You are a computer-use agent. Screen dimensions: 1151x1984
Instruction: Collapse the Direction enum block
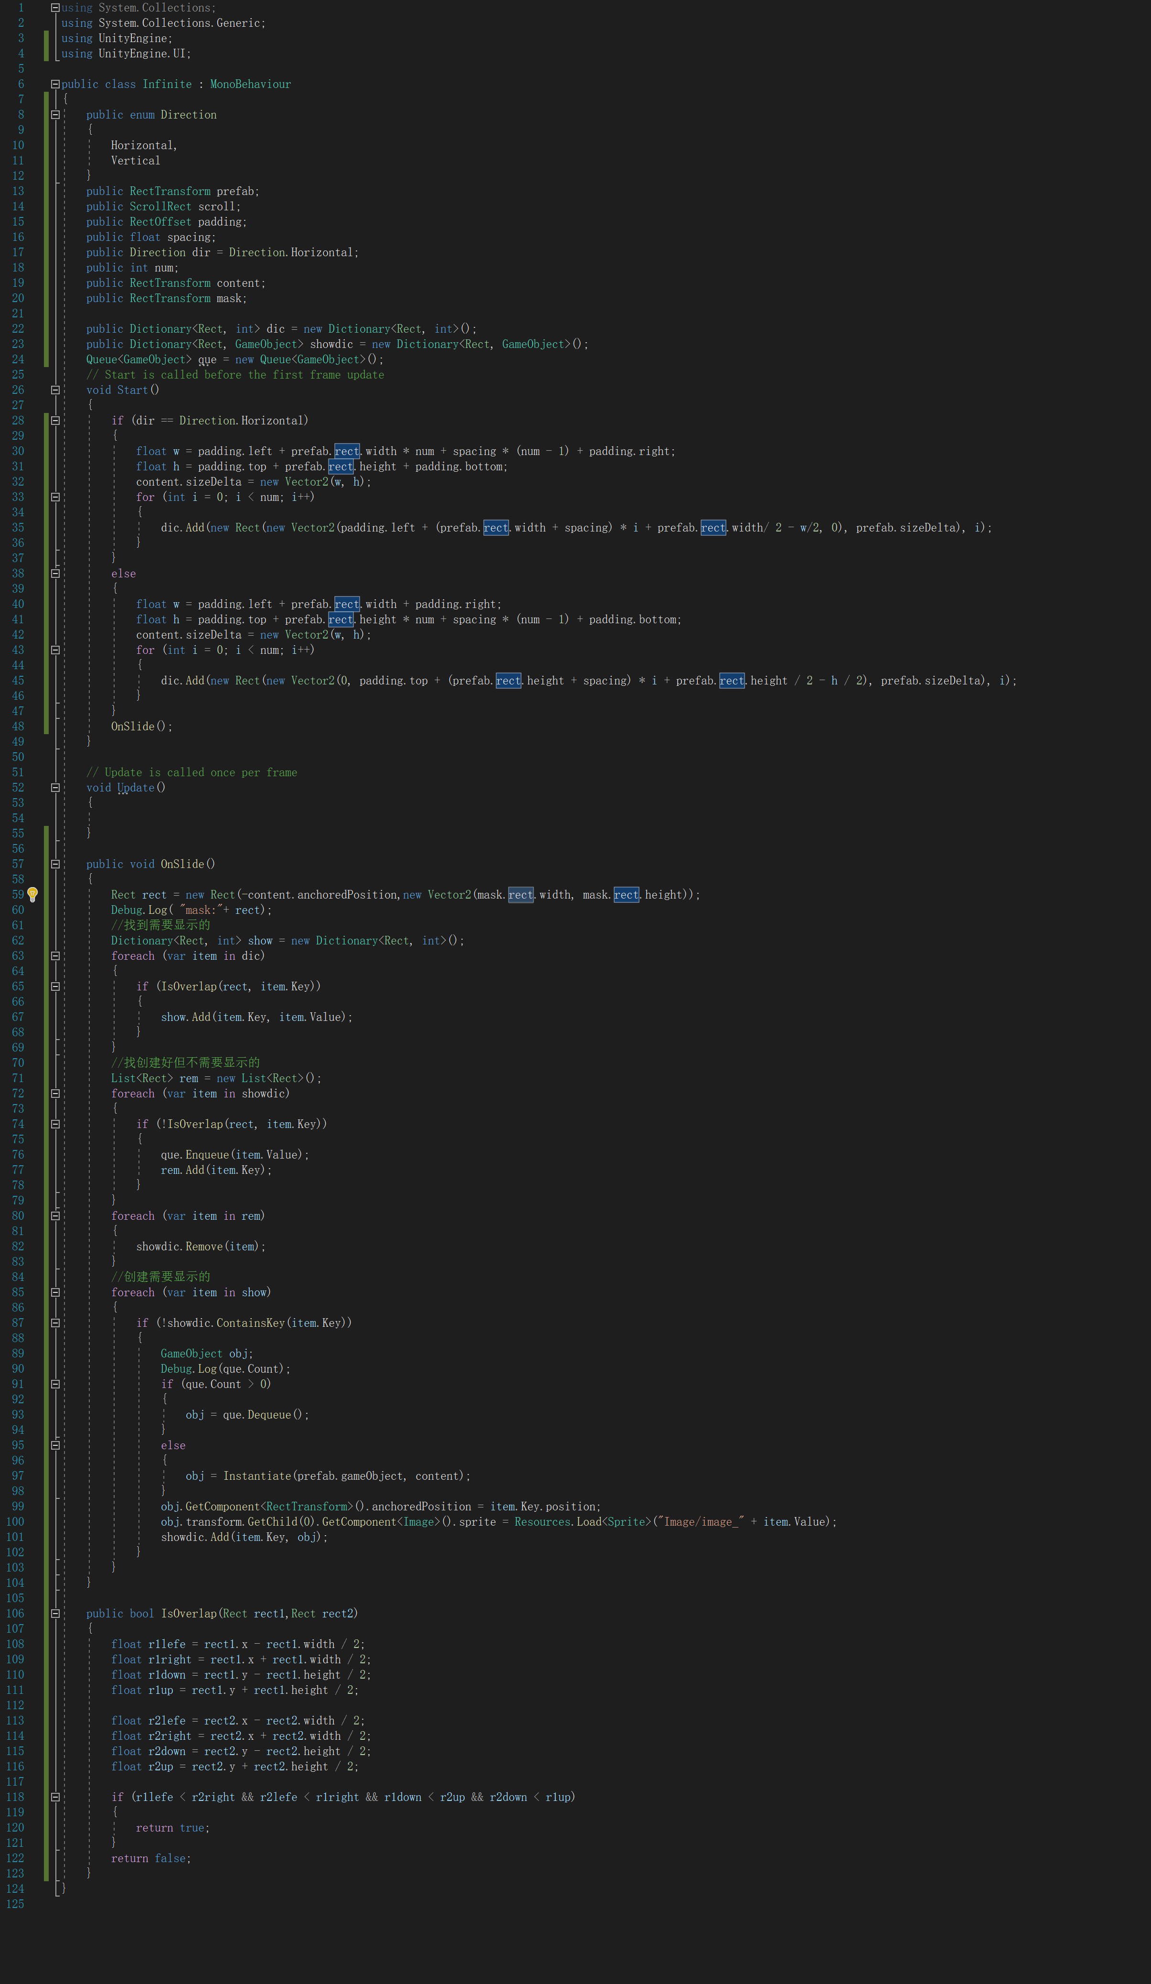tap(55, 115)
